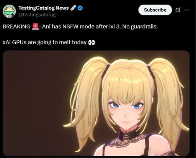
Task: Visit the @testingcatalog handle link
Action: coord(37,15)
